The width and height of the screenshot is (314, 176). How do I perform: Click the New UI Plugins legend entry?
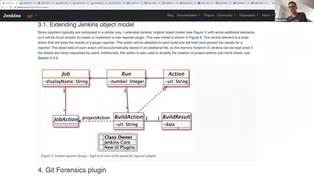pos(119,147)
